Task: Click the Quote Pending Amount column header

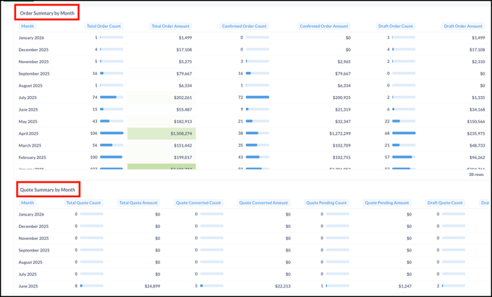Action: tap(387, 203)
